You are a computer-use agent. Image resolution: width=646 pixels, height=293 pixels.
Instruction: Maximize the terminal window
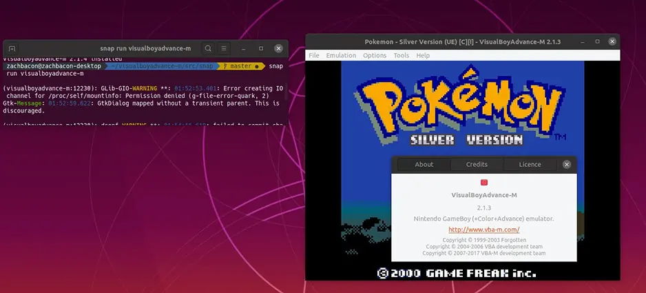(x=261, y=48)
